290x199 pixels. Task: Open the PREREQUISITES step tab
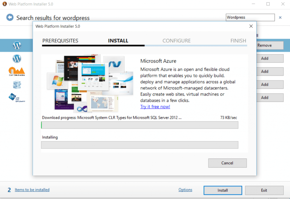tap(60, 41)
